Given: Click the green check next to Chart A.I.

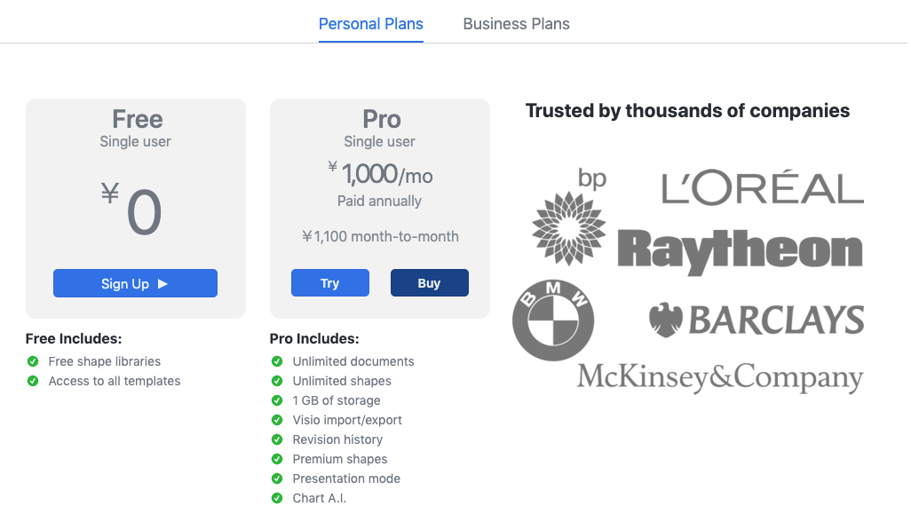Looking at the screenshot, I should [x=277, y=498].
